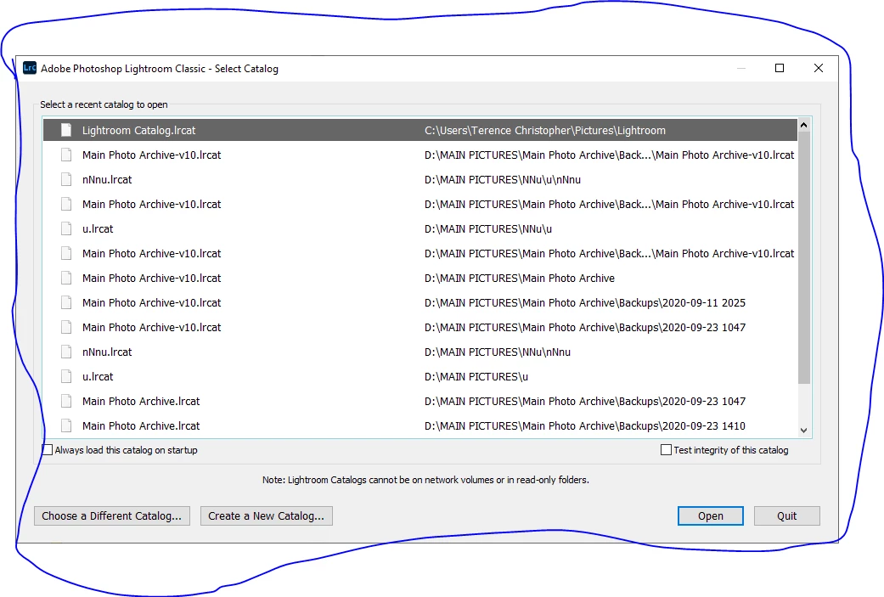Maximize the Select Catalog dialog window
This screenshot has height=597, width=884.
pyautogui.click(x=780, y=68)
